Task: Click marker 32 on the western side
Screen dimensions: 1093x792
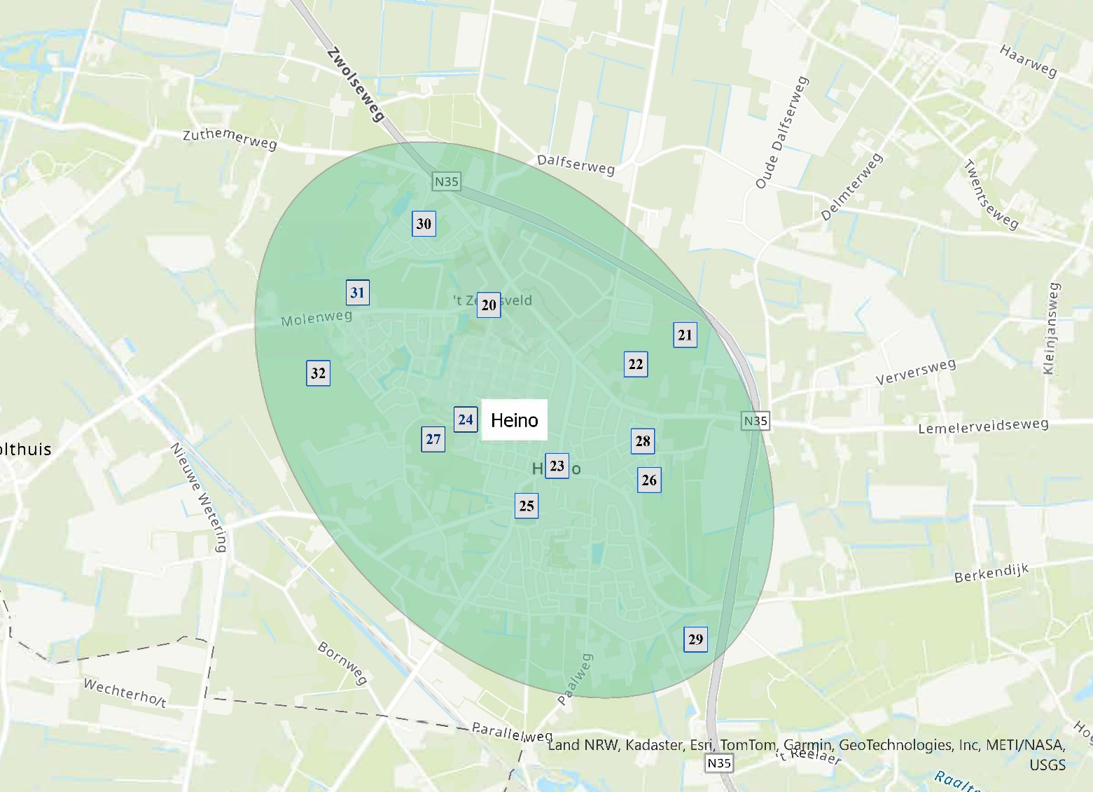Action: 319,373
